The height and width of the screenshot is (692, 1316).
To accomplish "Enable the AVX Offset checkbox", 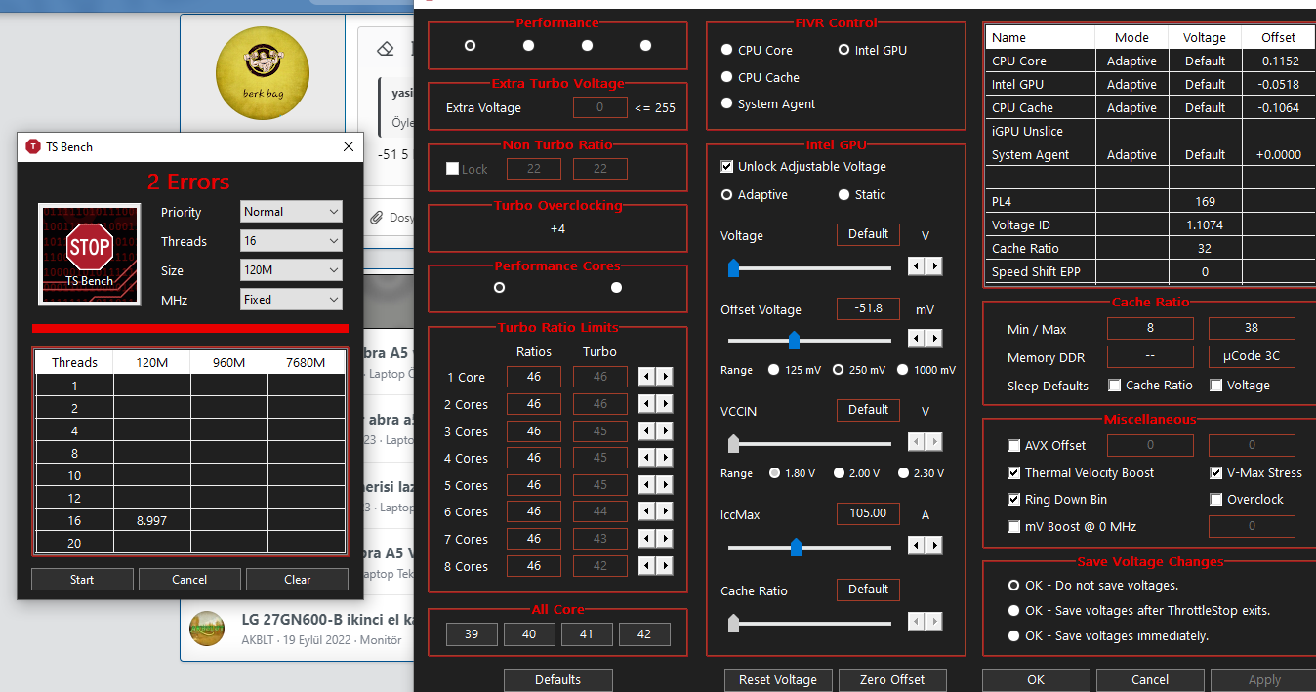I will (1014, 446).
